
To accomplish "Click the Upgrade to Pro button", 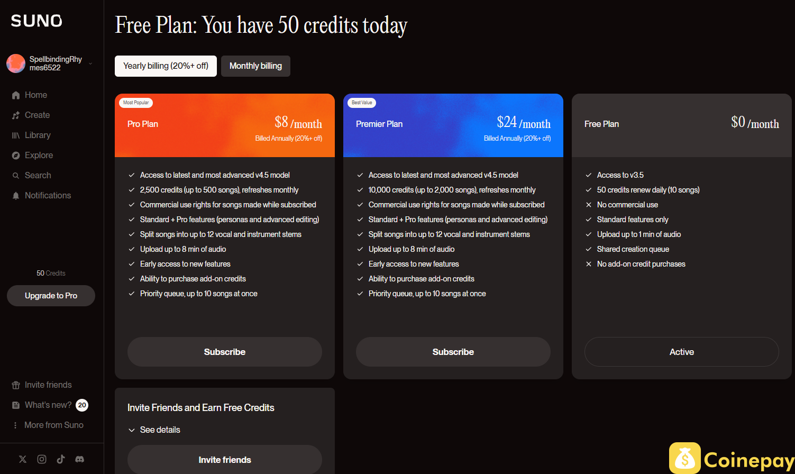I will coord(51,296).
